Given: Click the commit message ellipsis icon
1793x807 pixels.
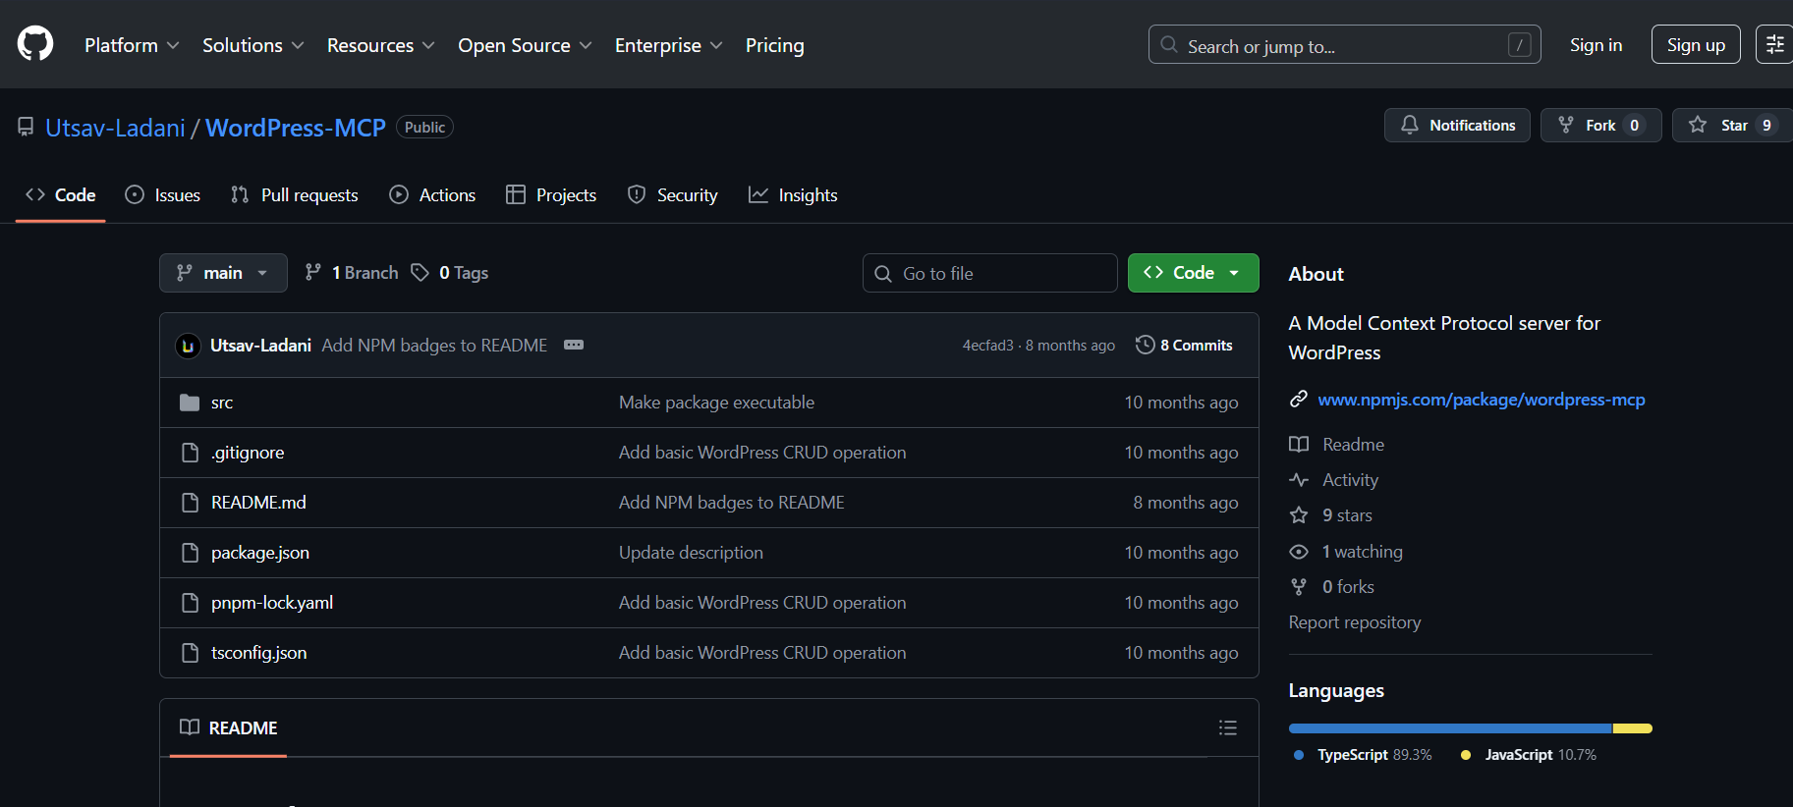Looking at the screenshot, I should (x=574, y=345).
